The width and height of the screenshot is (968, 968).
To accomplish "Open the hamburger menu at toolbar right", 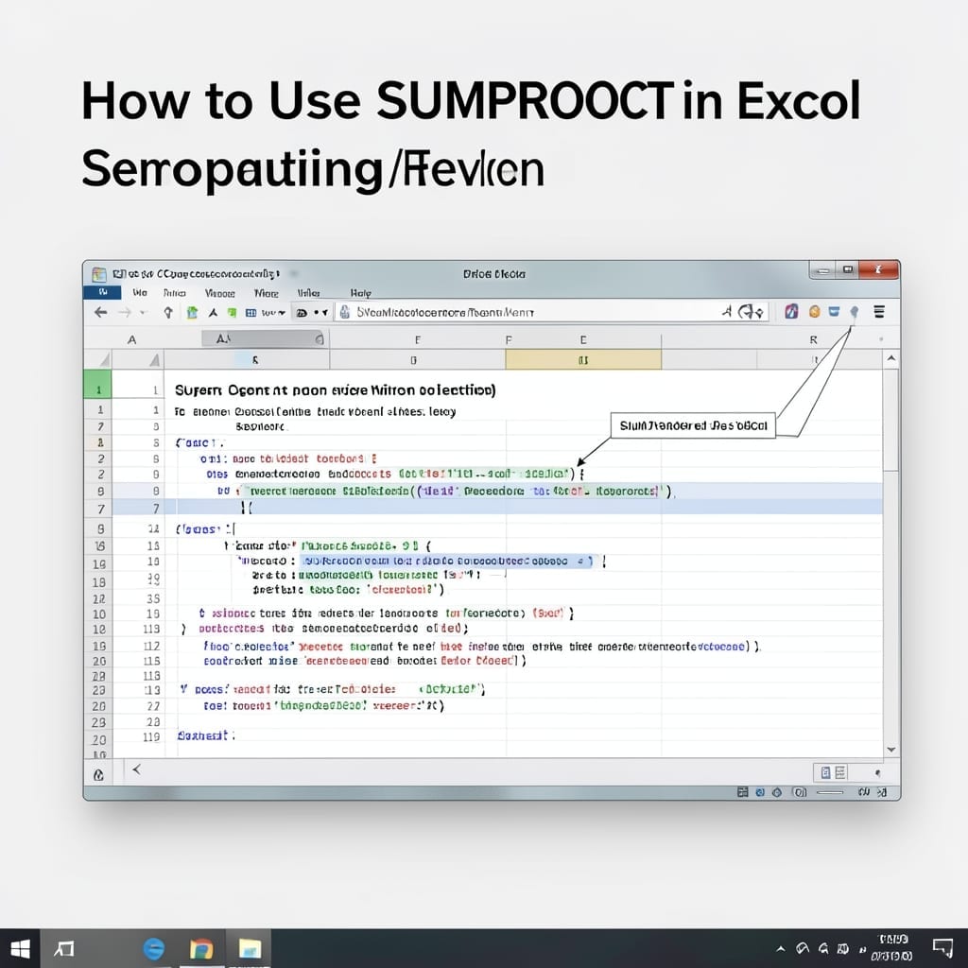I will 879,312.
